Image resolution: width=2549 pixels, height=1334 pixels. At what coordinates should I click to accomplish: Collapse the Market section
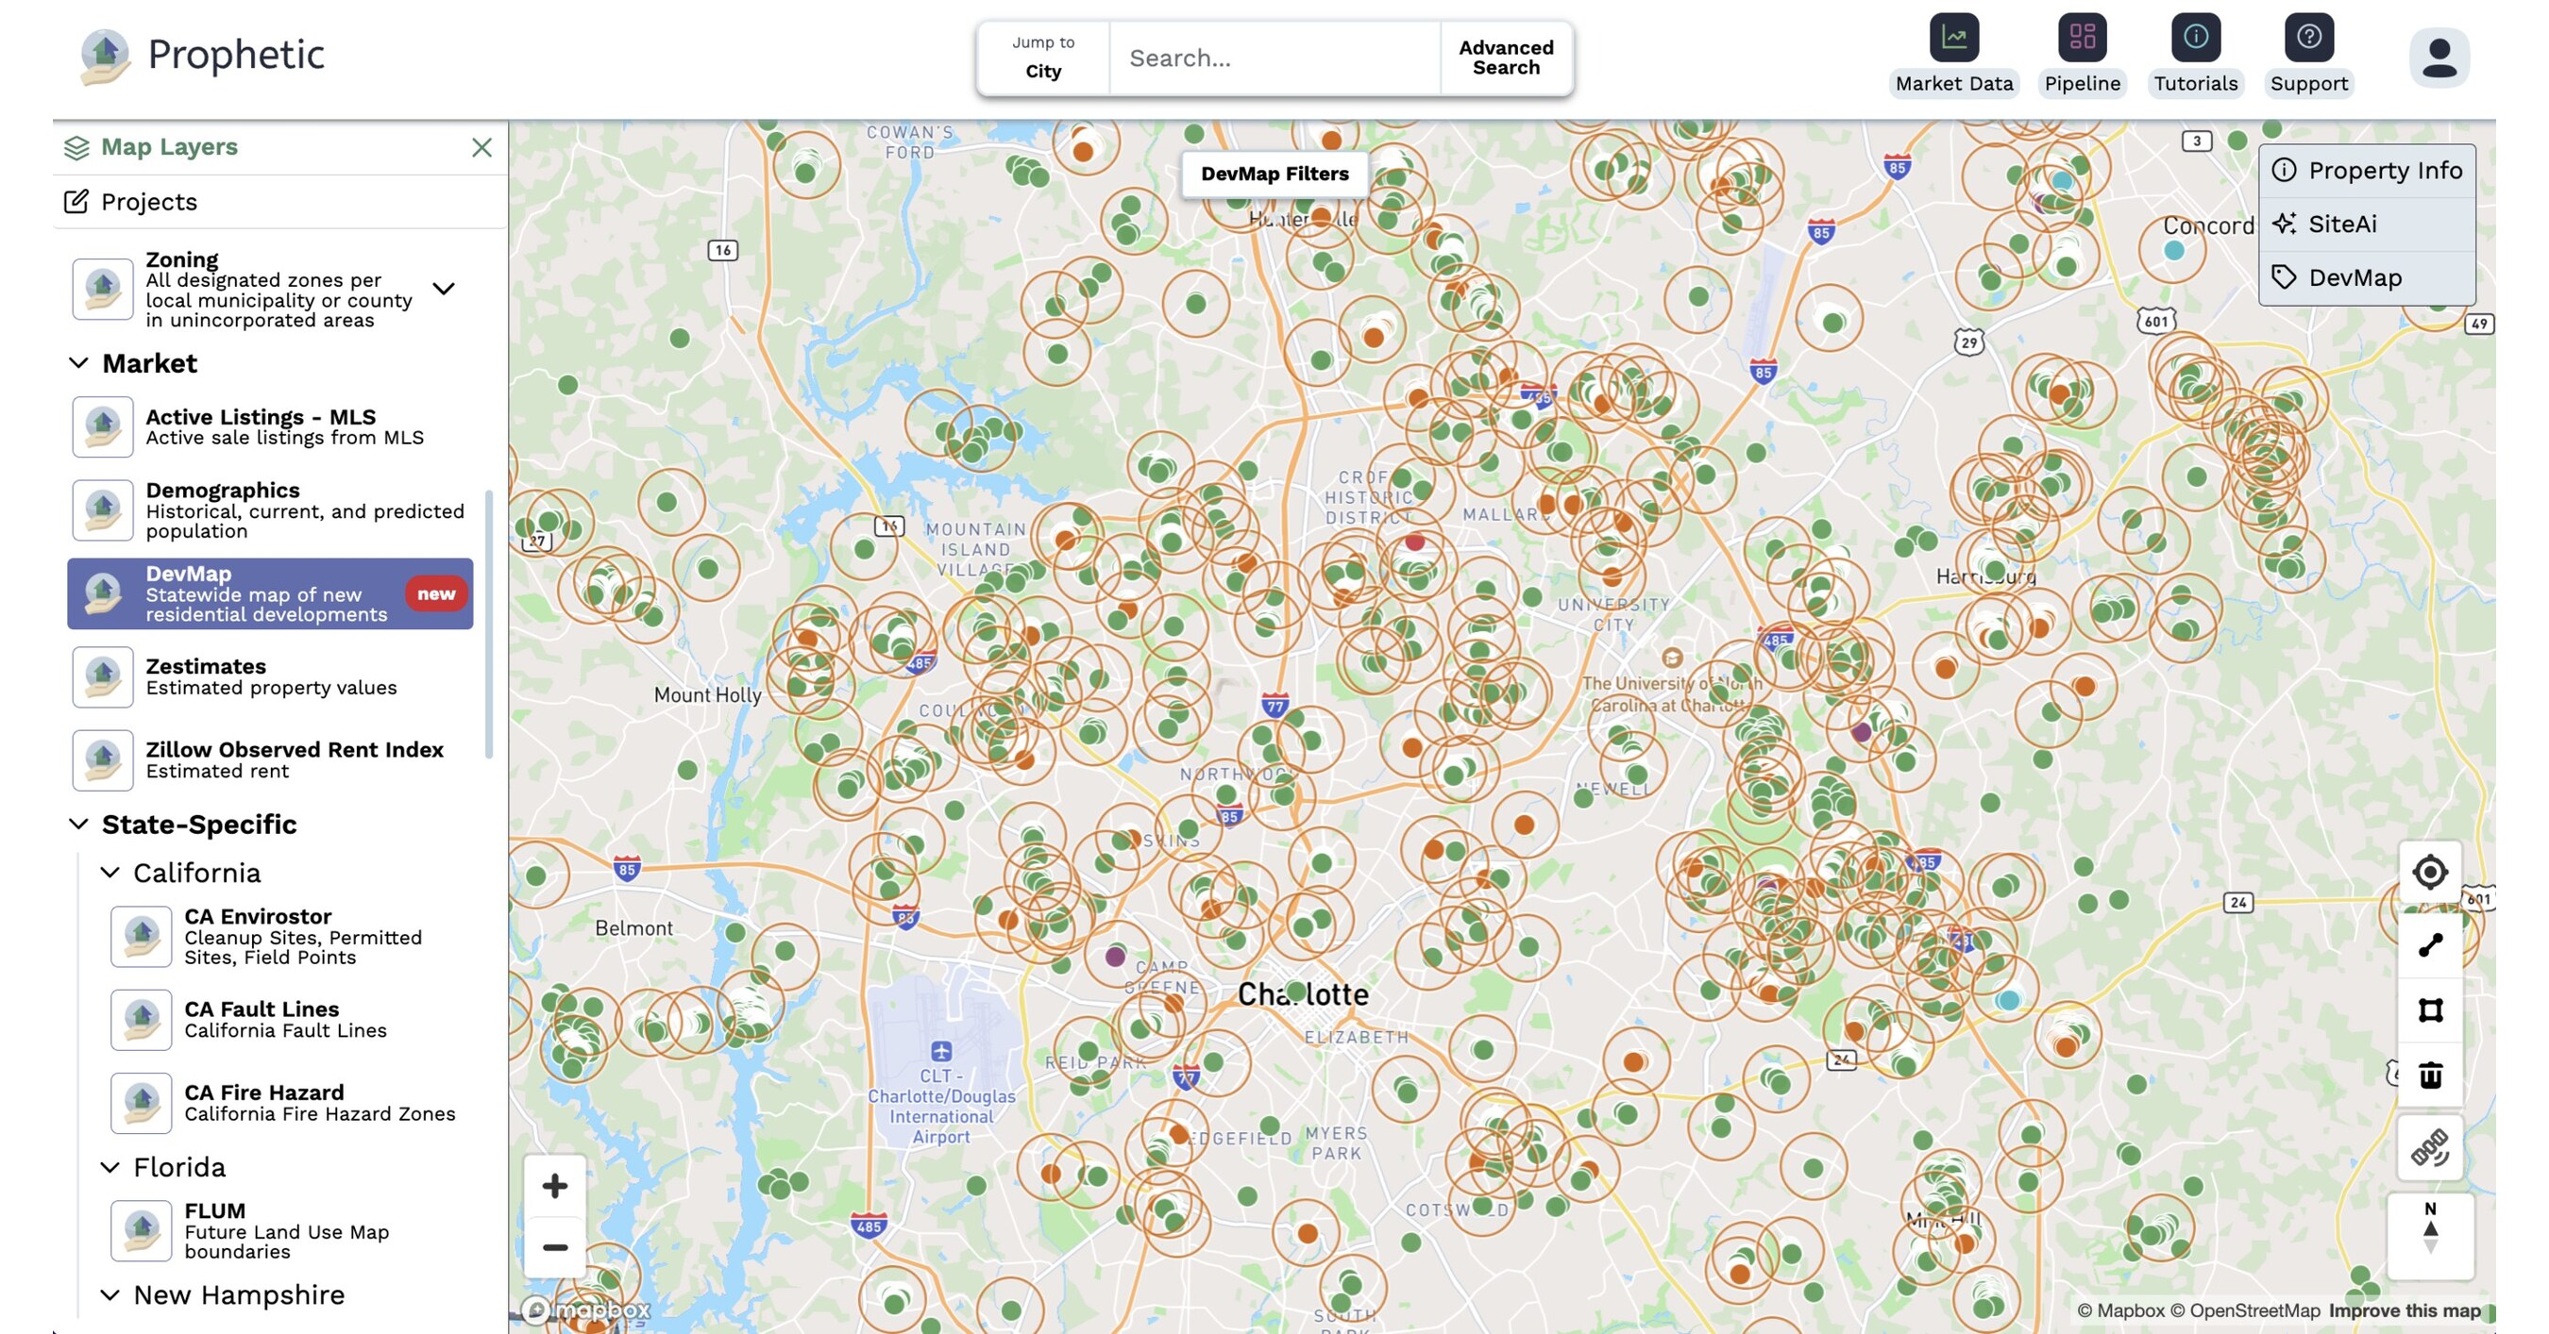click(x=78, y=363)
